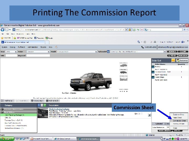Screen dimensions: 189x141
Task: Open the Fulfillment menu
Action: 22,47
